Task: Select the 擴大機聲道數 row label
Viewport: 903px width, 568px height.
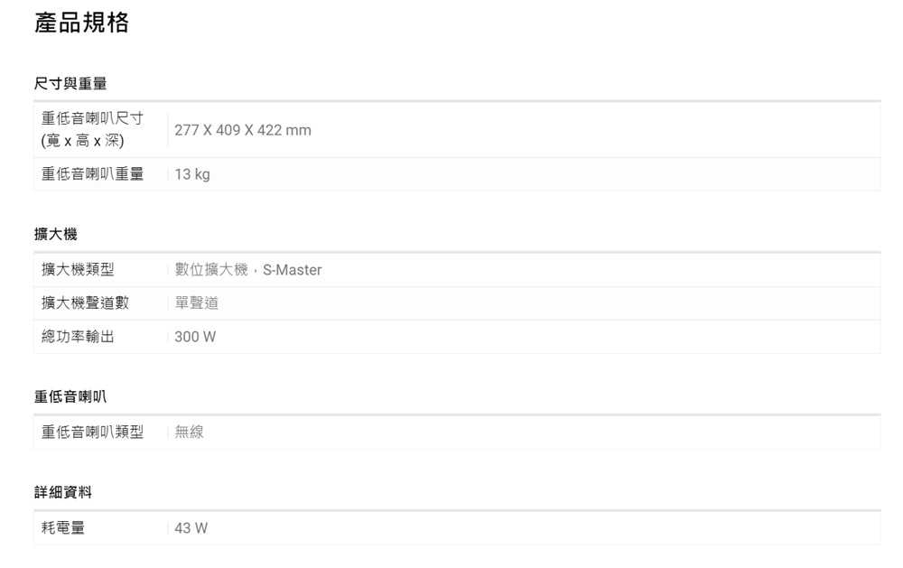Action: [85, 303]
